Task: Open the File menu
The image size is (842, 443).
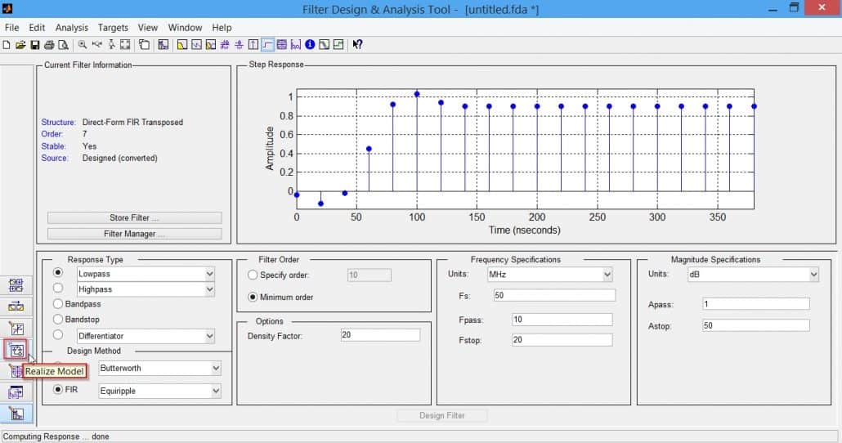Action: tap(11, 28)
